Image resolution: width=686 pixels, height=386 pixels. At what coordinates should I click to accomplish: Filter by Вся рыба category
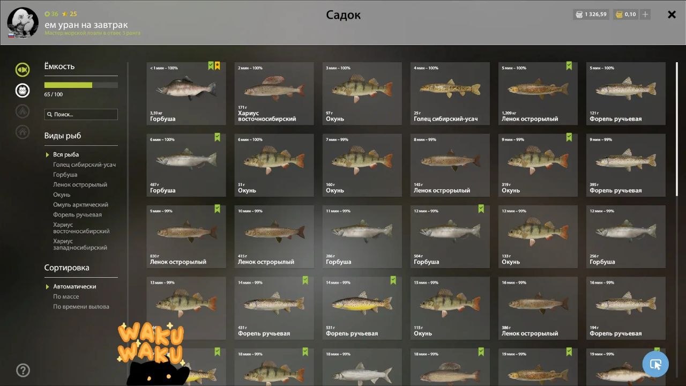pos(66,154)
